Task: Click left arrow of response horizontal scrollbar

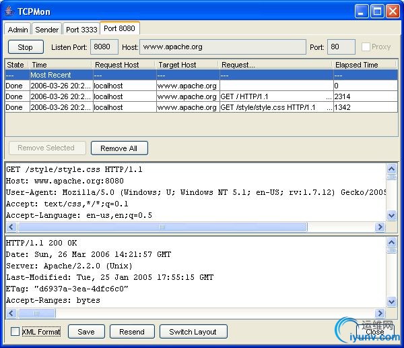Action: 11,313
